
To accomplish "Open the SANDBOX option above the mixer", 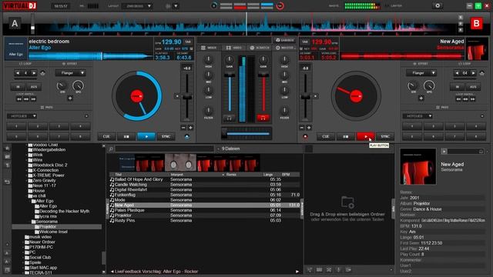I will 284,40.
